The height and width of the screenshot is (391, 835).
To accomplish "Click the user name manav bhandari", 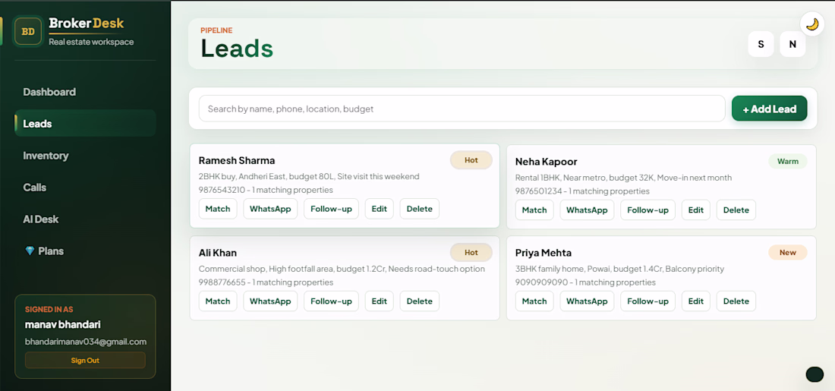I will coord(63,324).
